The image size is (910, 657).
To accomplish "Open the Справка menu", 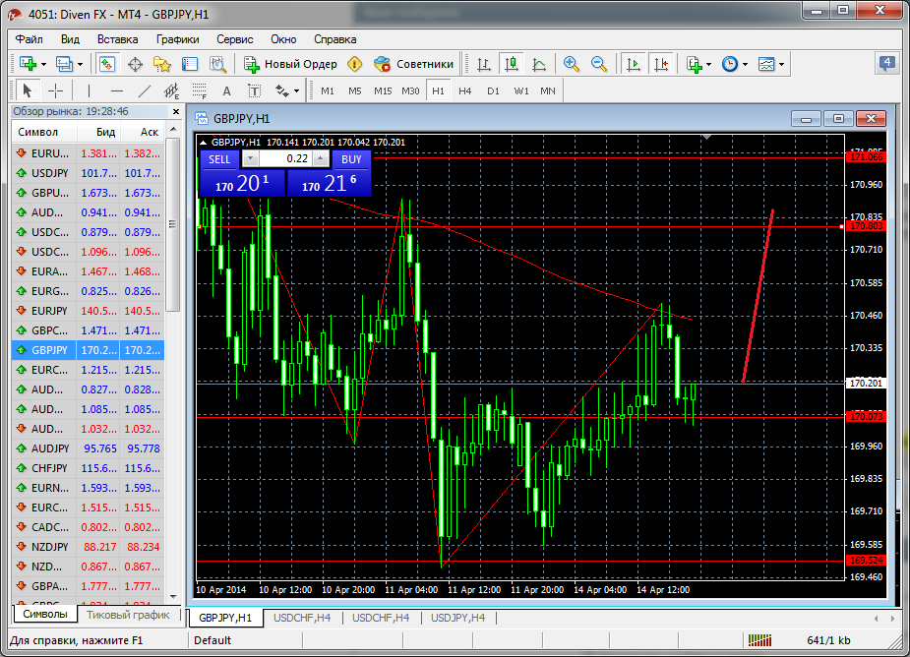I will (x=334, y=39).
